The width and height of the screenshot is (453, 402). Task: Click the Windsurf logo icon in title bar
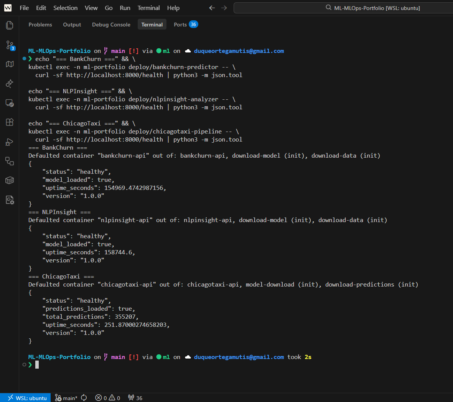8,8
